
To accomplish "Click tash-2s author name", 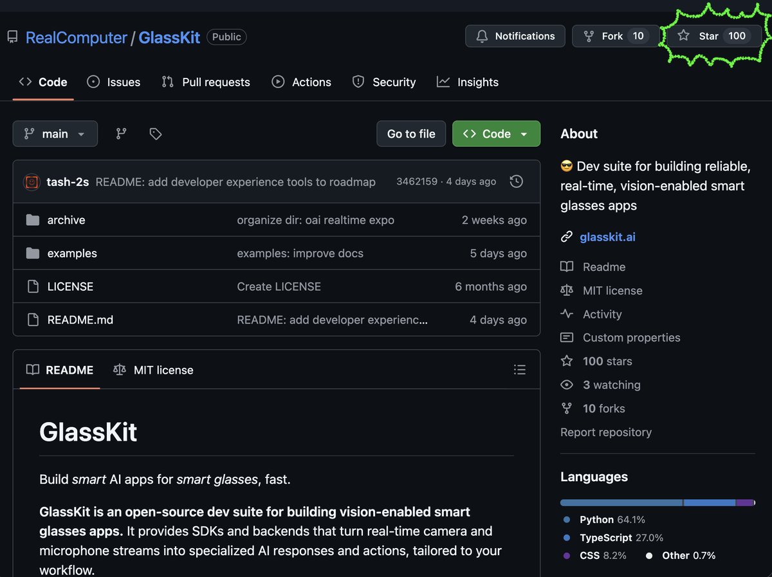I will 68,182.
